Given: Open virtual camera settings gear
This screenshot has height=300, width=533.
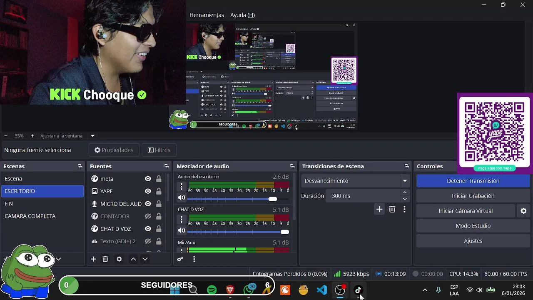Looking at the screenshot, I should [524, 211].
